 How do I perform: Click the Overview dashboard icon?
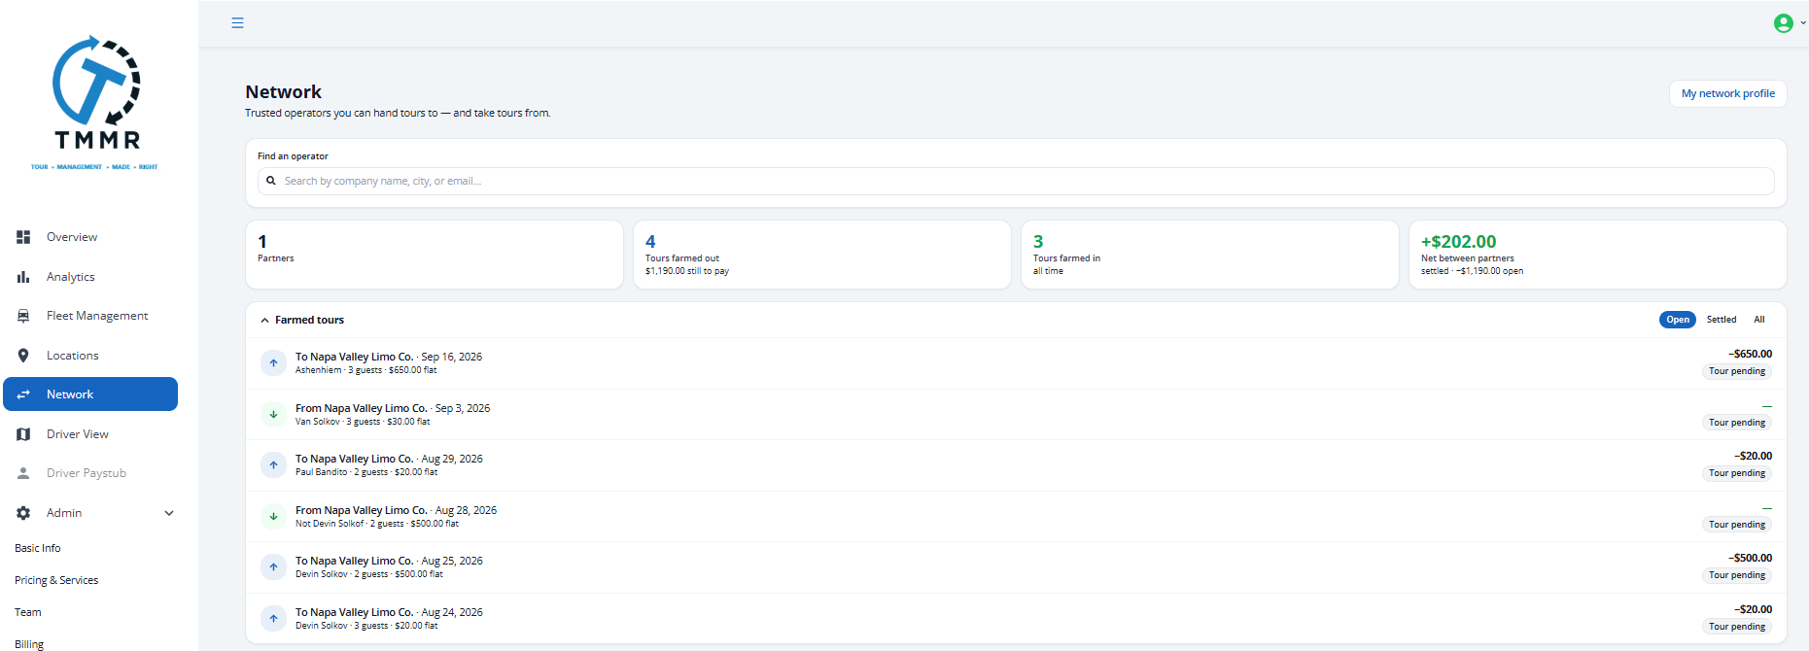click(x=23, y=237)
